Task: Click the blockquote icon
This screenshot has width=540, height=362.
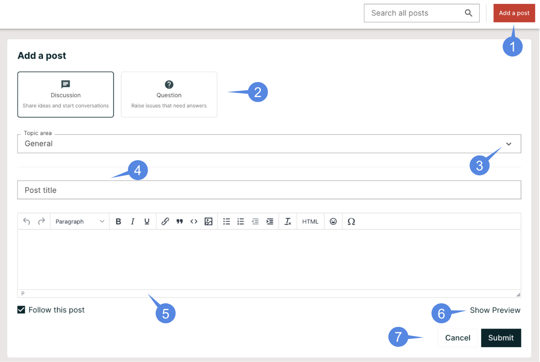Action: pos(180,222)
